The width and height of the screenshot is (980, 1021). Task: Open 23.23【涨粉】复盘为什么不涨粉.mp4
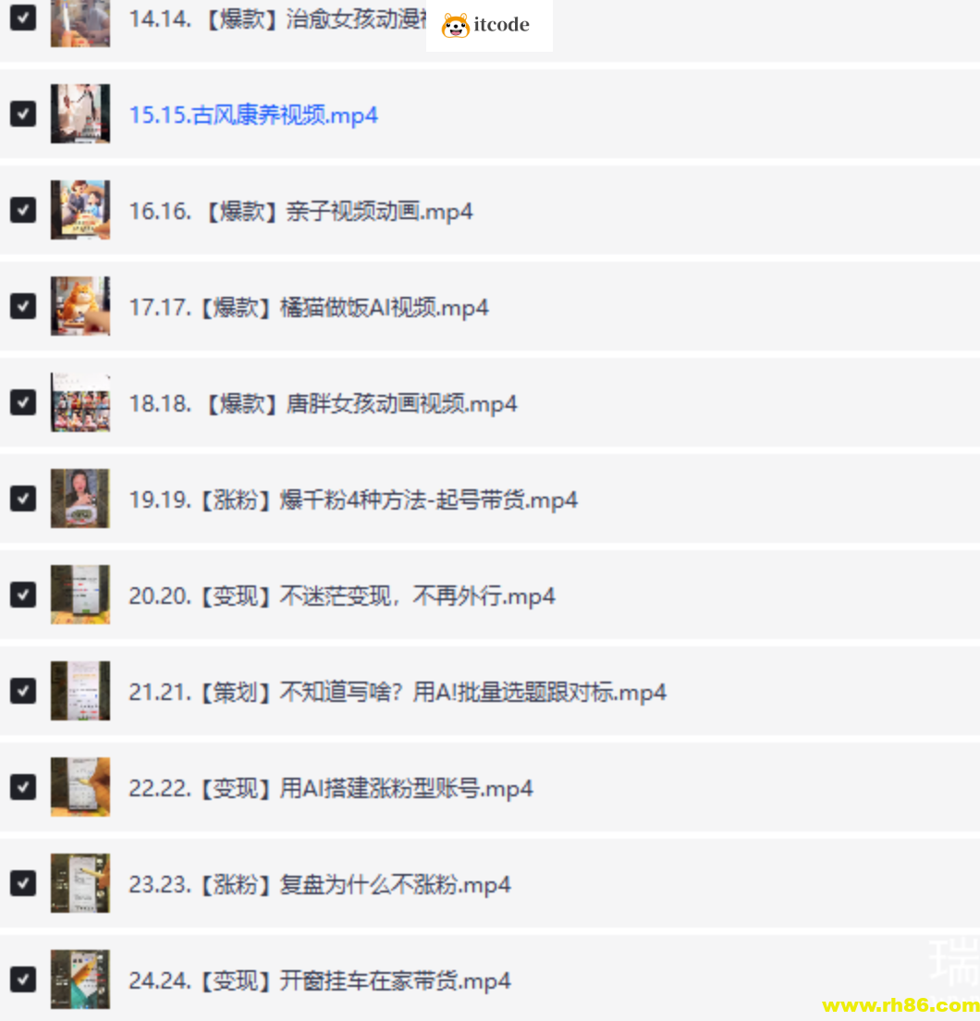click(320, 884)
